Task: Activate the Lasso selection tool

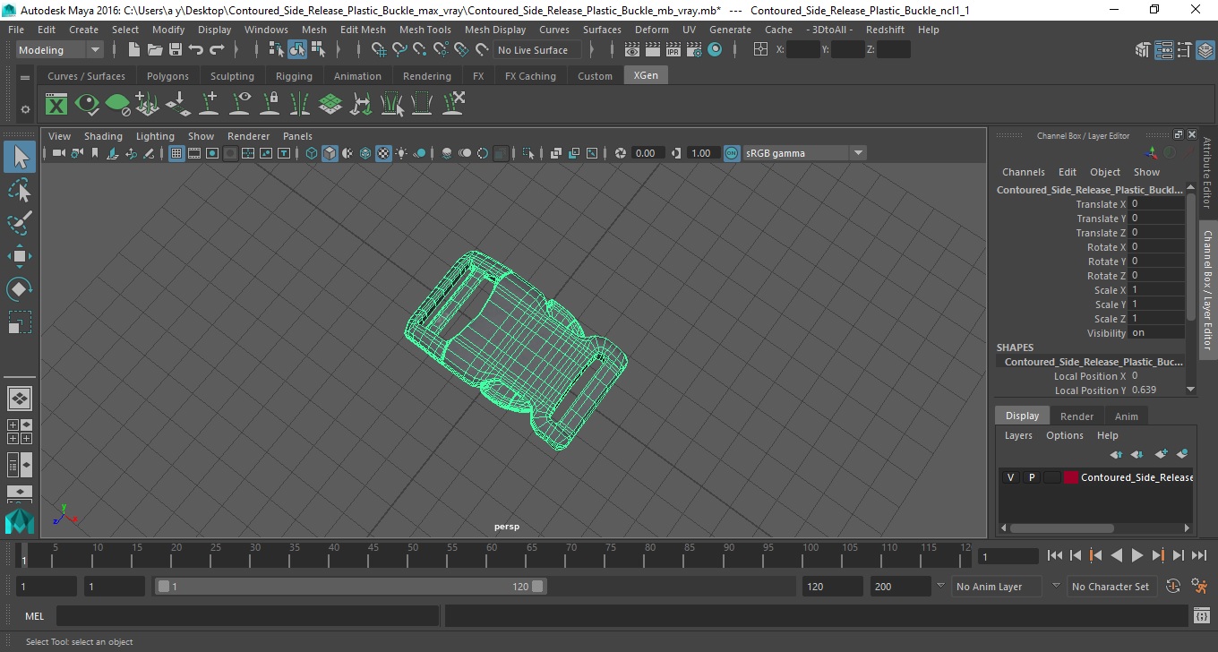Action: coord(20,191)
